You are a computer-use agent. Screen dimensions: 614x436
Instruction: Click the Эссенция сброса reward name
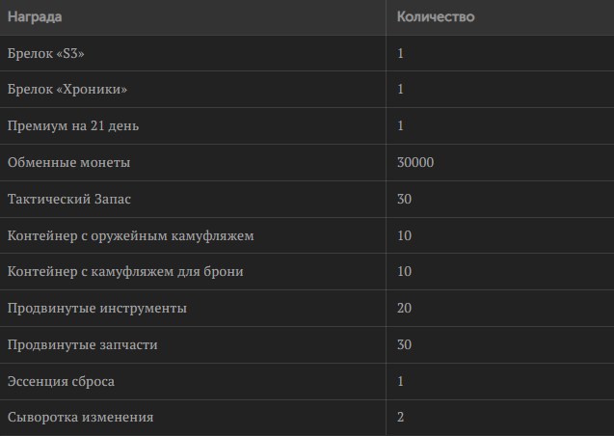[61, 382]
